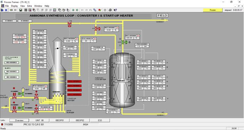Toggle the M mode flag on TIC108029
Image resolution: width=244 pixels, height=130 pixels.
(95, 39)
